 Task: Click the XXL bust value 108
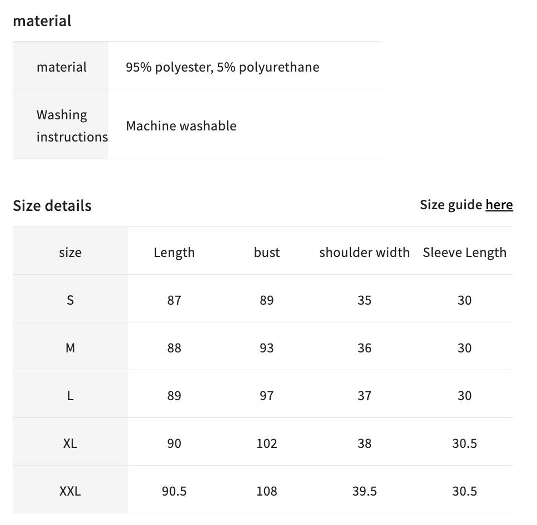[x=266, y=491]
